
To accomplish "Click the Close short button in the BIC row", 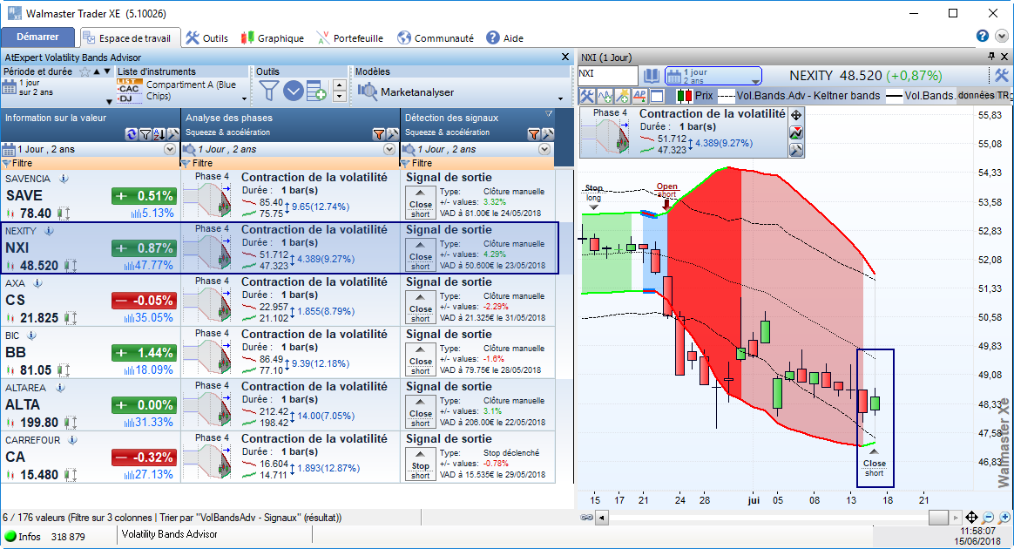I will click(x=421, y=359).
